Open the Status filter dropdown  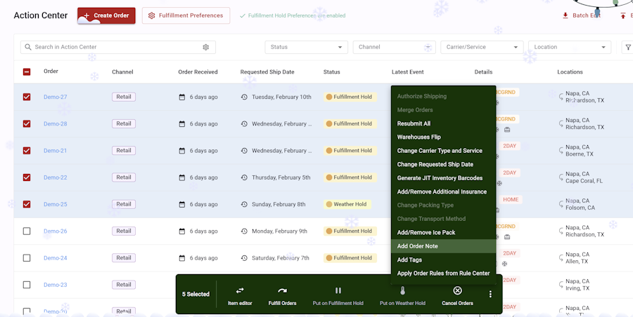coord(306,47)
